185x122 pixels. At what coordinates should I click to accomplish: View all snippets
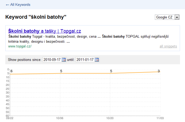(168, 46)
